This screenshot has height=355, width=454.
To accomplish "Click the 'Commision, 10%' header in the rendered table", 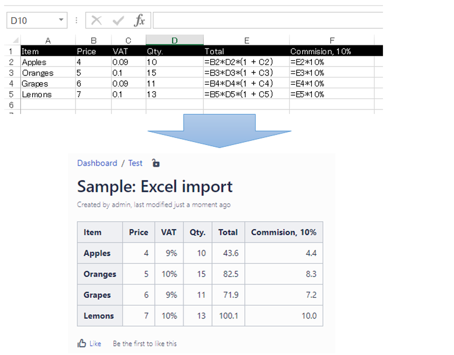I will pos(284,232).
